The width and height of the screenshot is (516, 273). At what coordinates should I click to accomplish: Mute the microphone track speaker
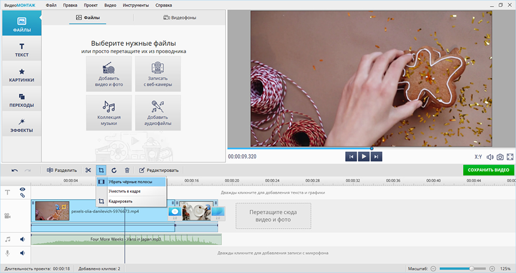point(22,253)
